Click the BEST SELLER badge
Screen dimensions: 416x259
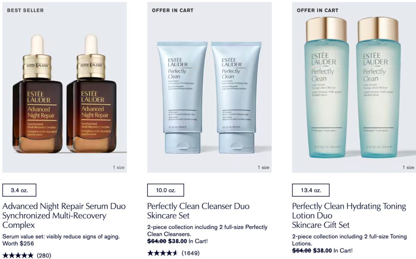point(25,10)
